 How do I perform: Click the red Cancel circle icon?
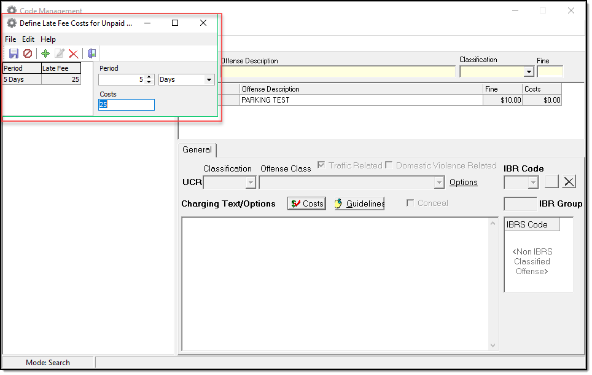coord(28,53)
